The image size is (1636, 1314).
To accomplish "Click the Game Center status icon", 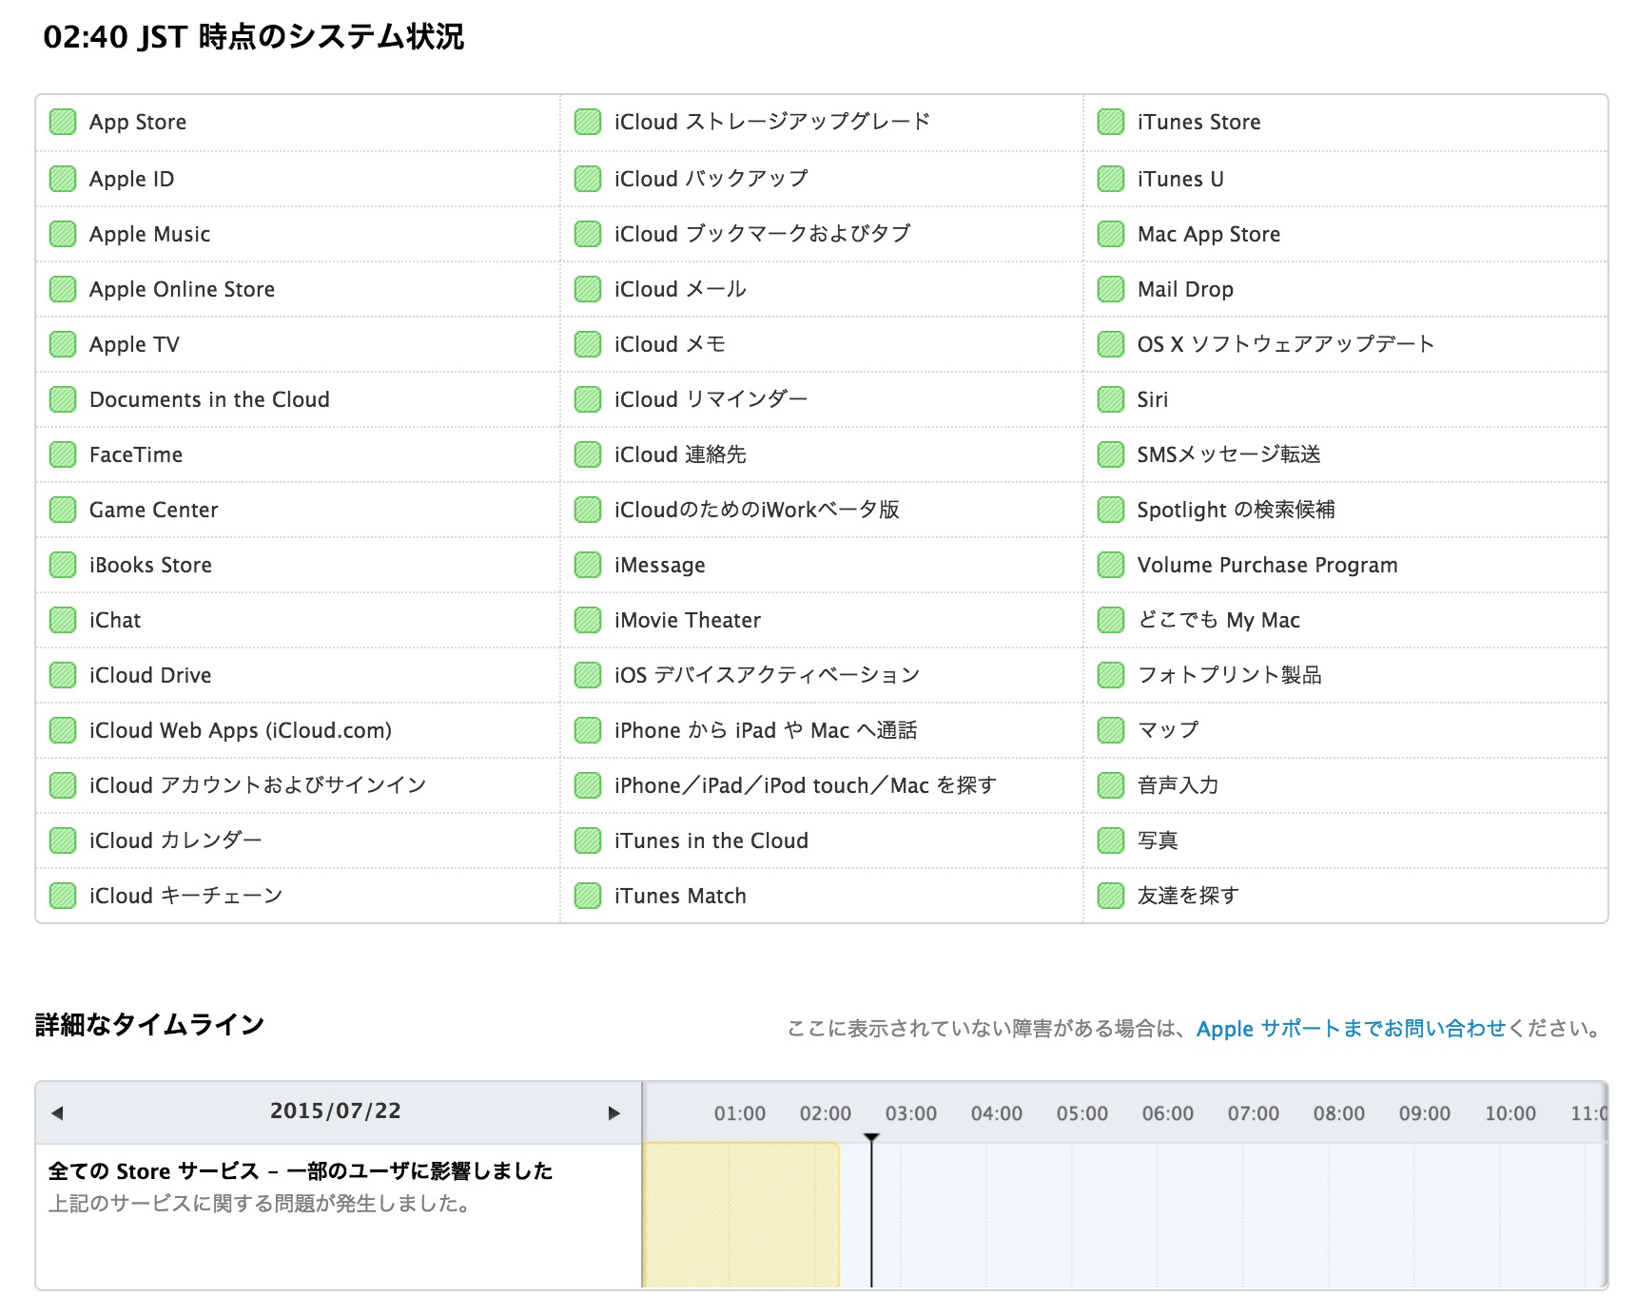I will point(63,510).
